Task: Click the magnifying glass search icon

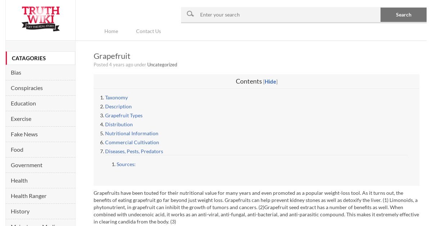Action: [190, 14]
